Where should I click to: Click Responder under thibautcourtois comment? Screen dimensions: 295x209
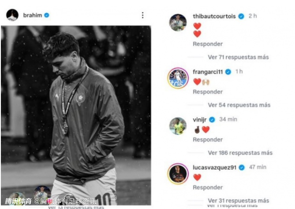click(208, 44)
